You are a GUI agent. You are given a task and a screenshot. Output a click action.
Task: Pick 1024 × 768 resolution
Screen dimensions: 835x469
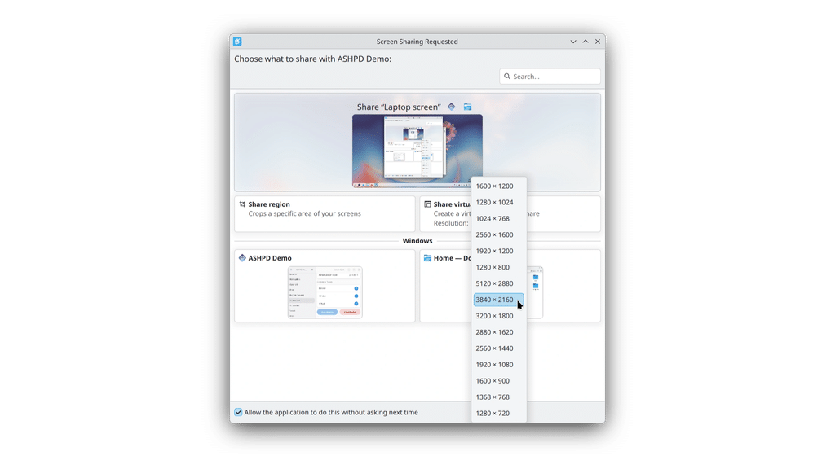pos(499,218)
